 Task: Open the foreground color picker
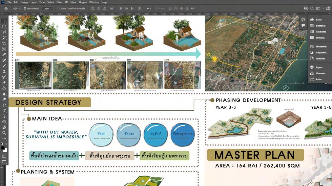click(x=3, y=148)
